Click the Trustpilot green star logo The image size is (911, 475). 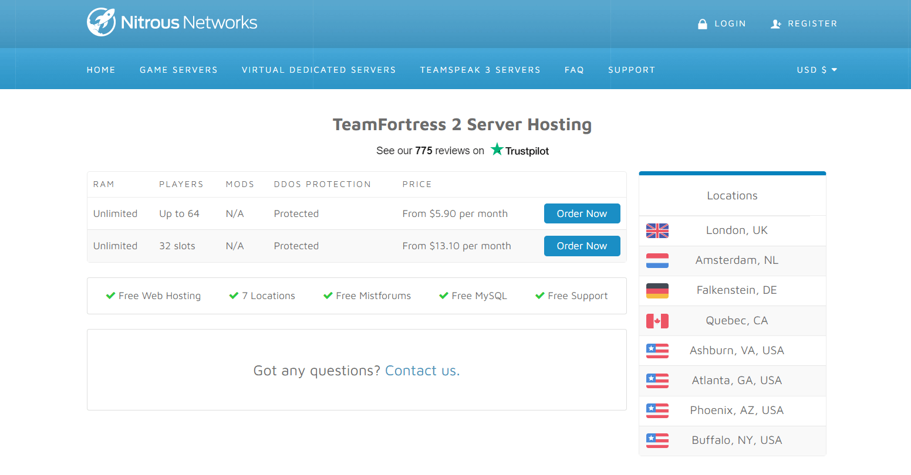click(497, 150)
